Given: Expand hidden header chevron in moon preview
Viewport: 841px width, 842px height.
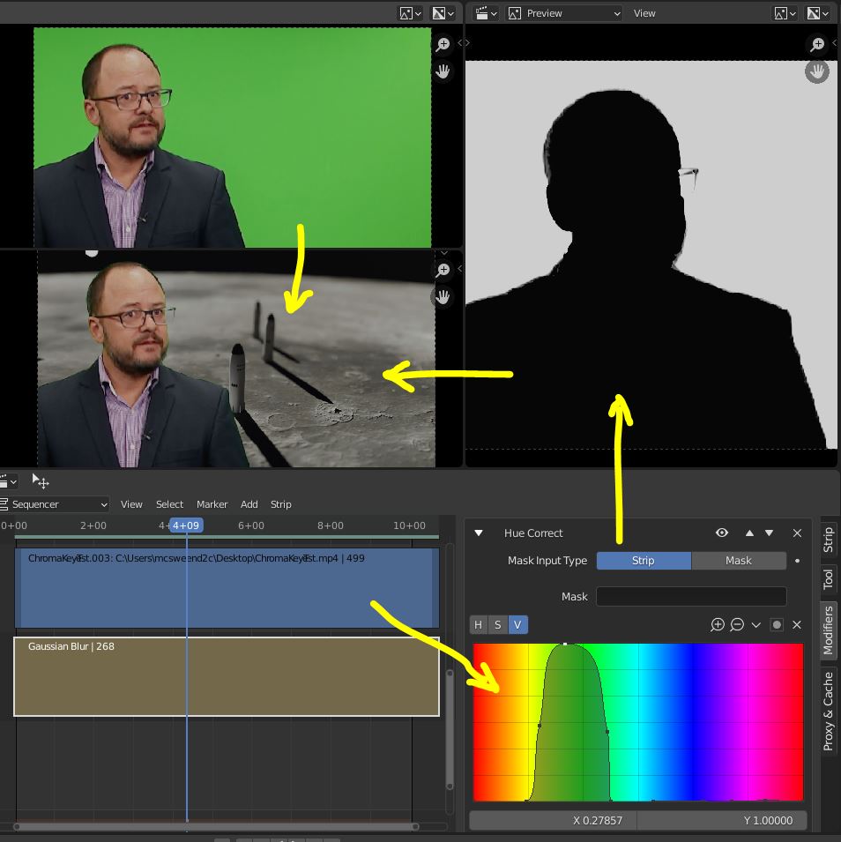Looking at the screenshot, I should [x=444, y=253].
